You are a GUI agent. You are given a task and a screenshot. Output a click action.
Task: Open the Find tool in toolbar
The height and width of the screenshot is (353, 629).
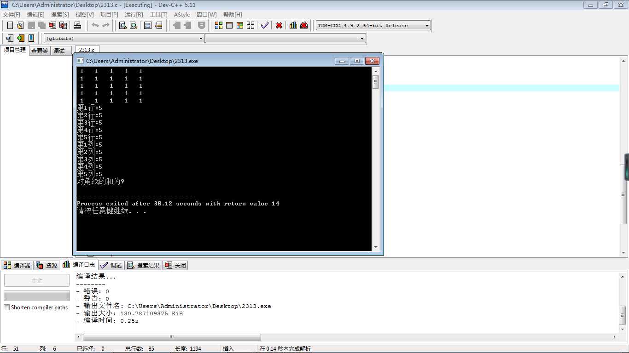[123, 25]
